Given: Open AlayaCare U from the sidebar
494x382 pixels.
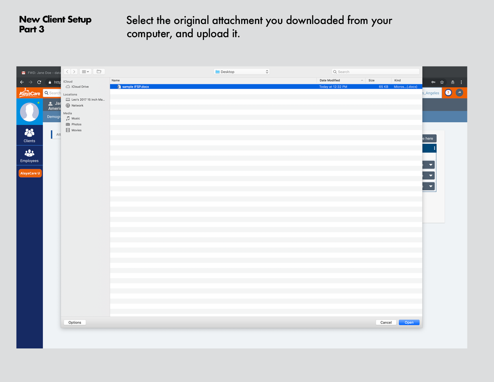Looking at the screenshot, I should pos(30,173).
